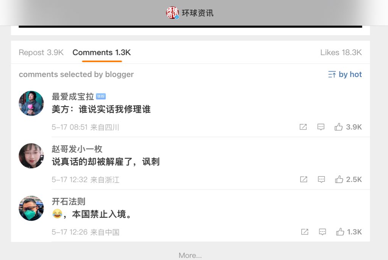The width and height of the screenshot is (388, 260).
Task: Reply to 开石法则's comment
Action: (x=322, y=232)
